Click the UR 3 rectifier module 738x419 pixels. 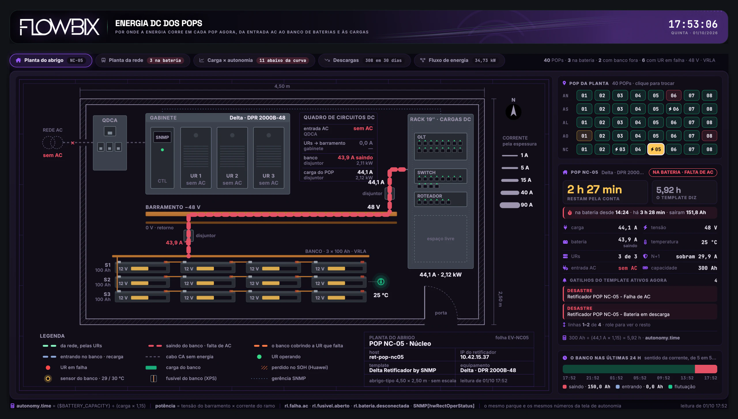click(x=268, y=158)
